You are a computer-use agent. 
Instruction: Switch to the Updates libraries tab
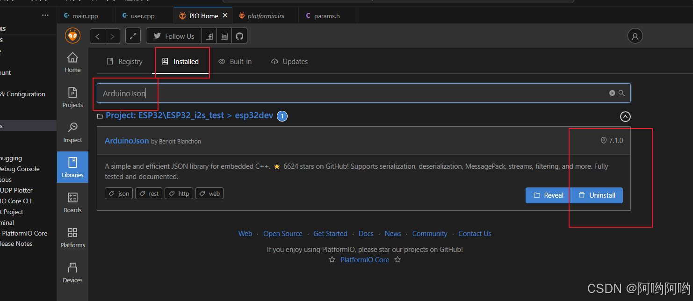point(289,62)
